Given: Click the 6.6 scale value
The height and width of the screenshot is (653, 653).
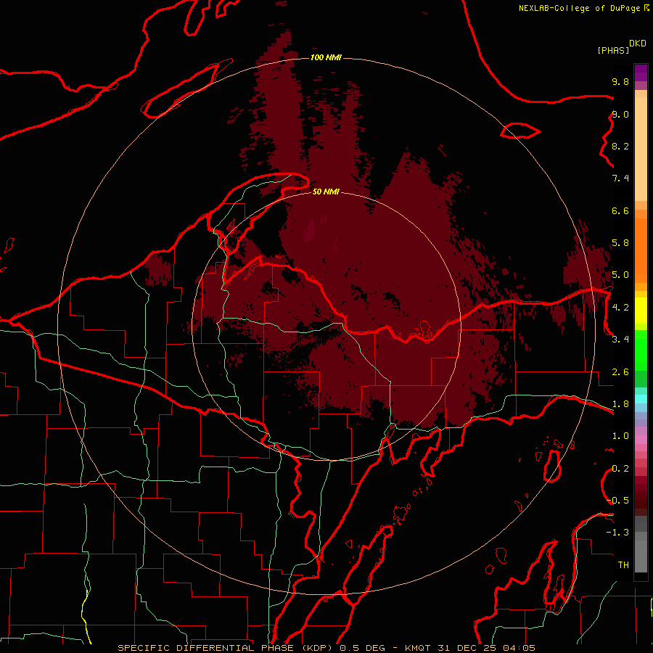Looking at the screenshot, I should tap(620, 210).
